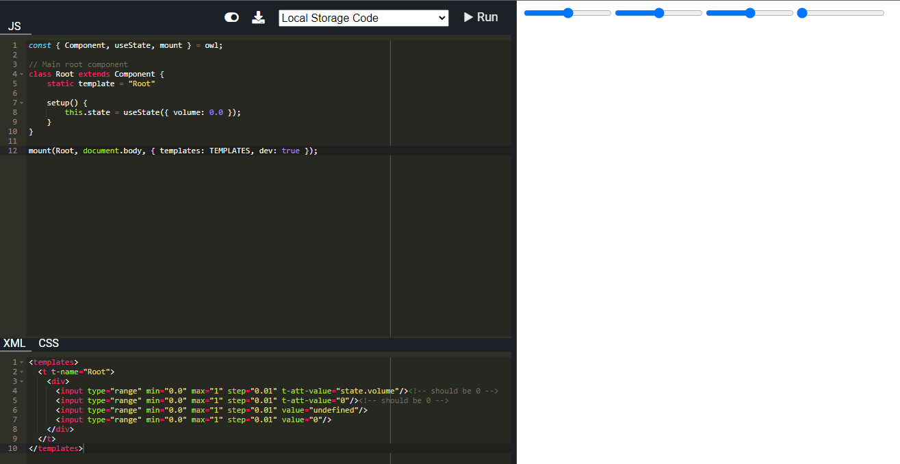Select the XML tab

click(x=15, y=343)
